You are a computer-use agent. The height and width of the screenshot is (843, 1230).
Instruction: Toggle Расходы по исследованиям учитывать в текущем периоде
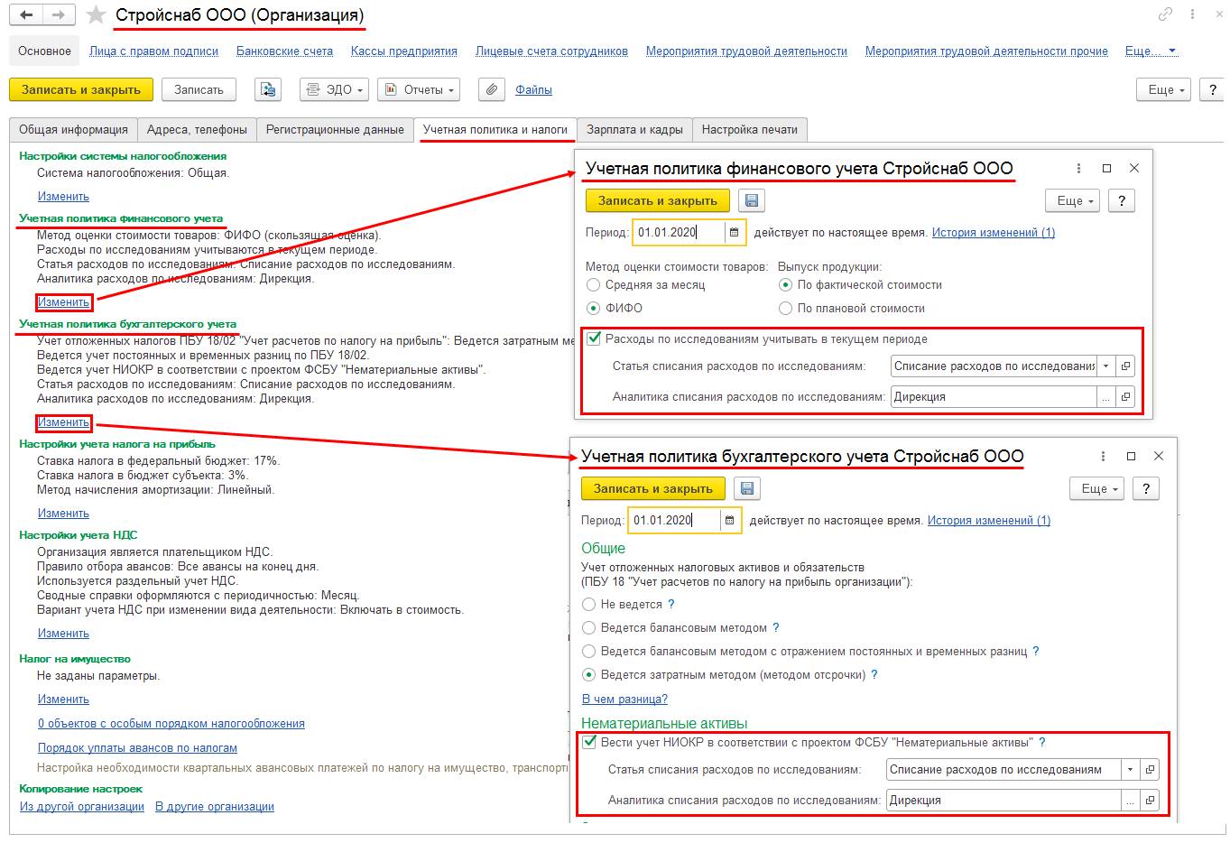pos(594,339)
